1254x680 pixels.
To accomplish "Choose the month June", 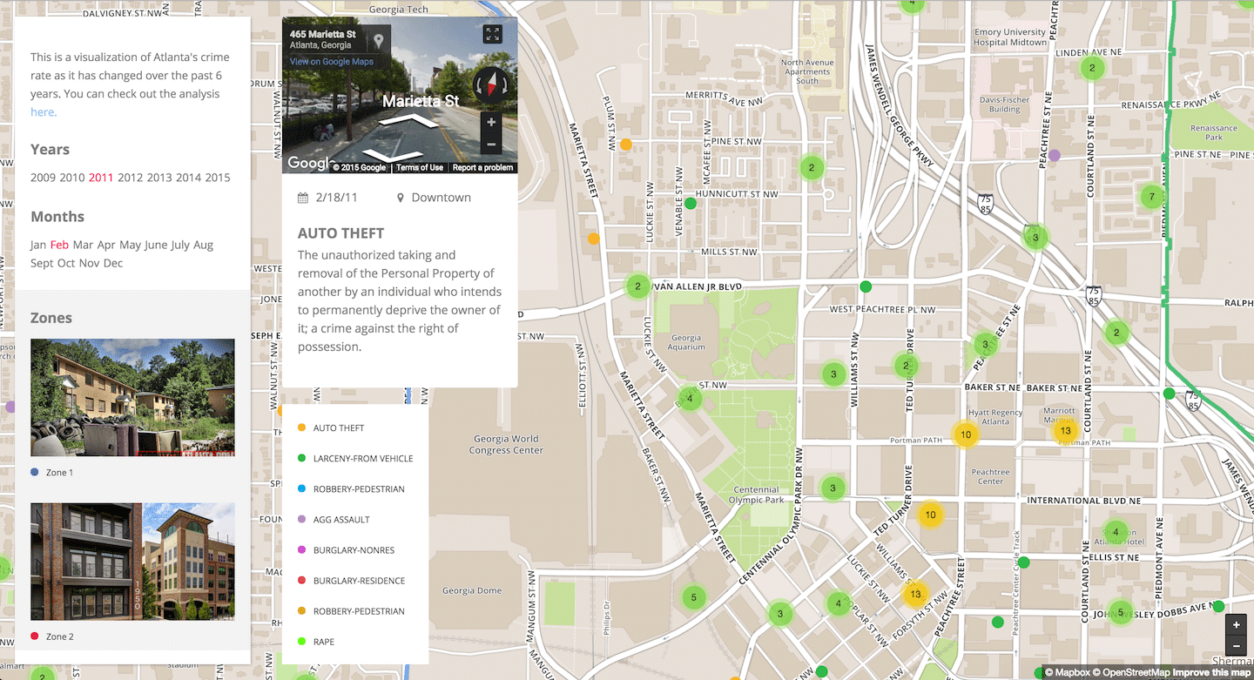I will coord(156,245).
